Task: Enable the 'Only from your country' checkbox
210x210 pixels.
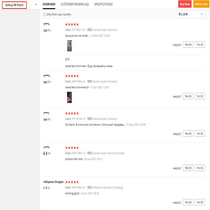Action: tap(45, 14)
